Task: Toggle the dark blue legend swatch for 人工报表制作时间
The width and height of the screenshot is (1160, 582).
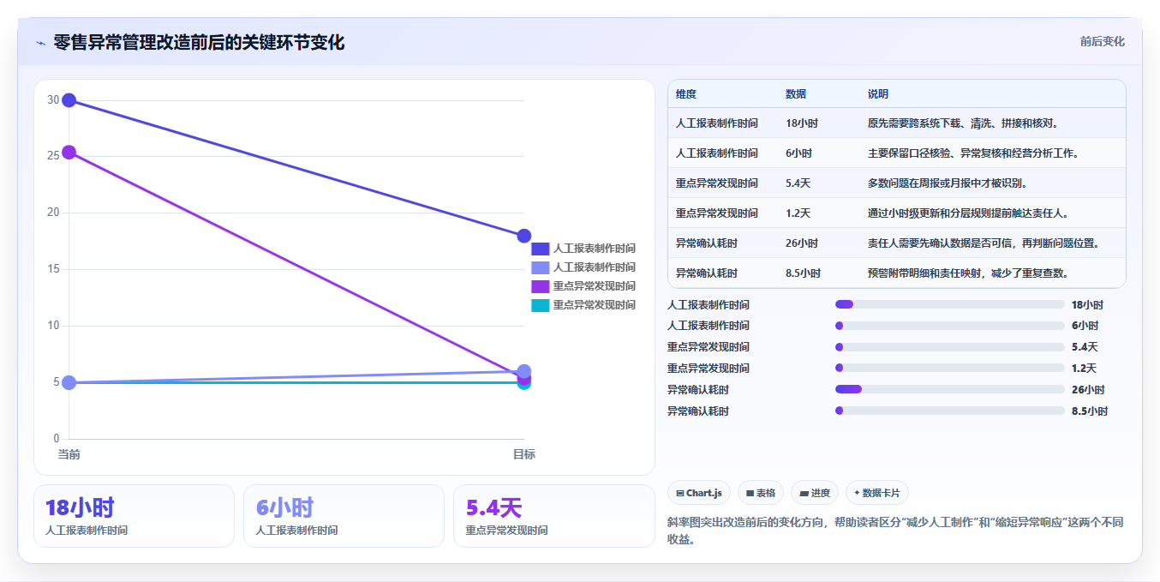Action: (540, 249)
